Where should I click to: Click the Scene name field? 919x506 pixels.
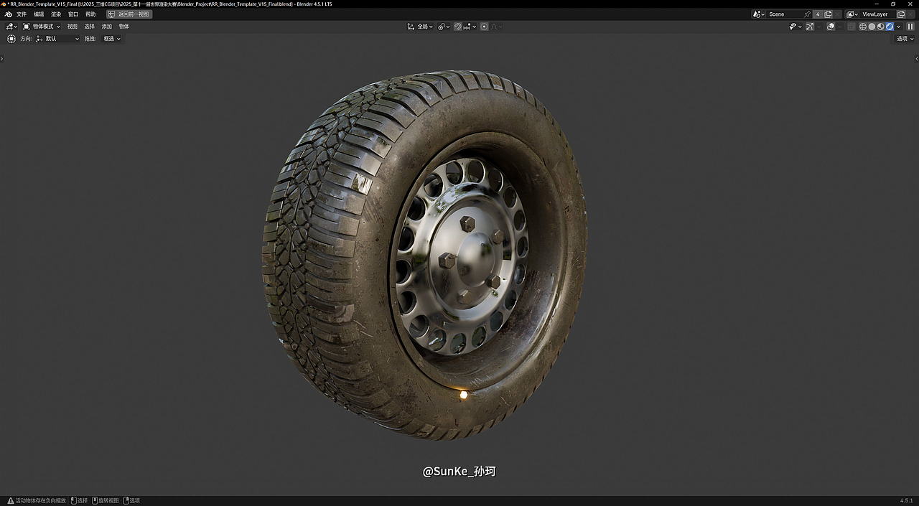pos(784,14)
